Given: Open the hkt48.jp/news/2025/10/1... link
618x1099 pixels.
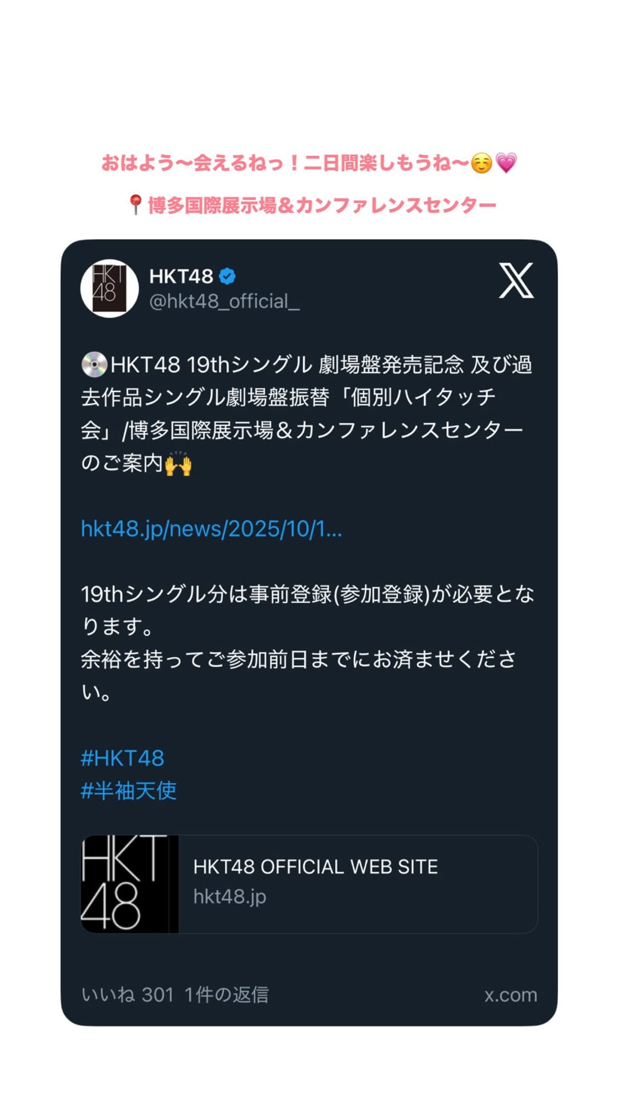Looking at the screenshot, I should click(x=211, y=529).
